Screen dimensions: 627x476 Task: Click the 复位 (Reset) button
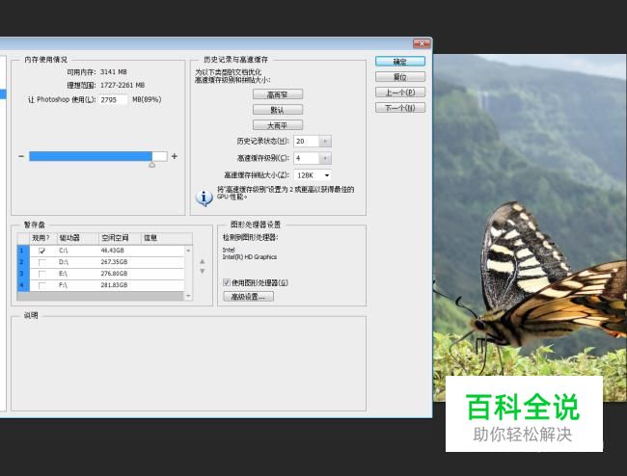click(400, 77)
